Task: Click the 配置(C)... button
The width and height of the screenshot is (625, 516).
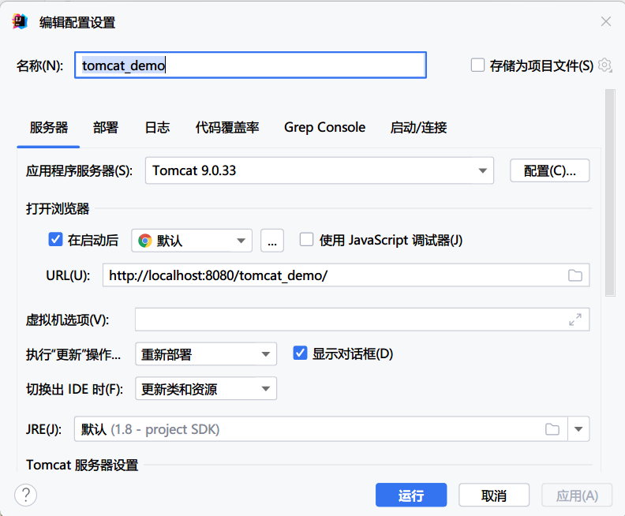Action: (x=550, y=170)
